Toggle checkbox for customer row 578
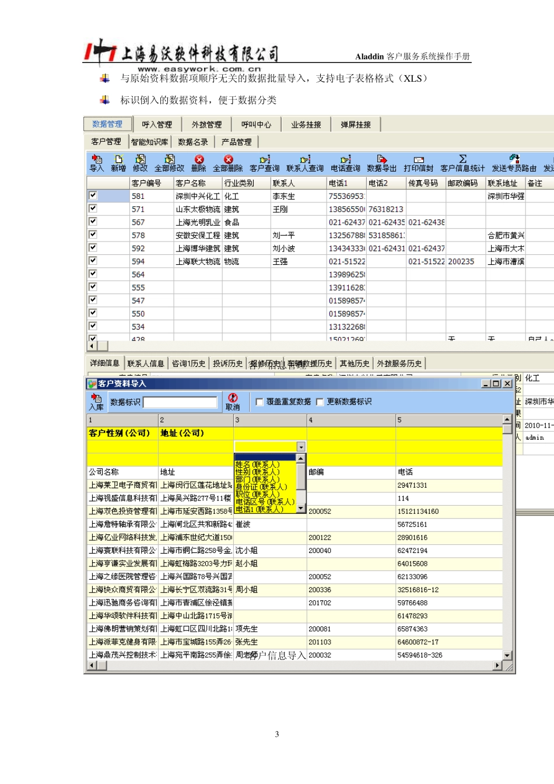This screenshot has height=784, width=554. tap(93, 235)
